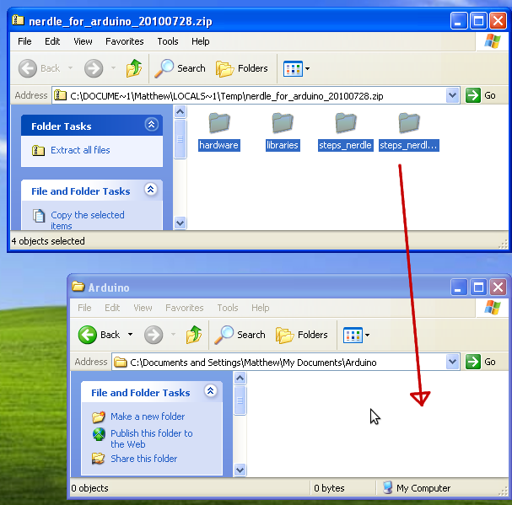Screen dimensions: 512x505
Task: Go up one level in Arduino window
Action: pyautogui.click(x=194, y=335)
